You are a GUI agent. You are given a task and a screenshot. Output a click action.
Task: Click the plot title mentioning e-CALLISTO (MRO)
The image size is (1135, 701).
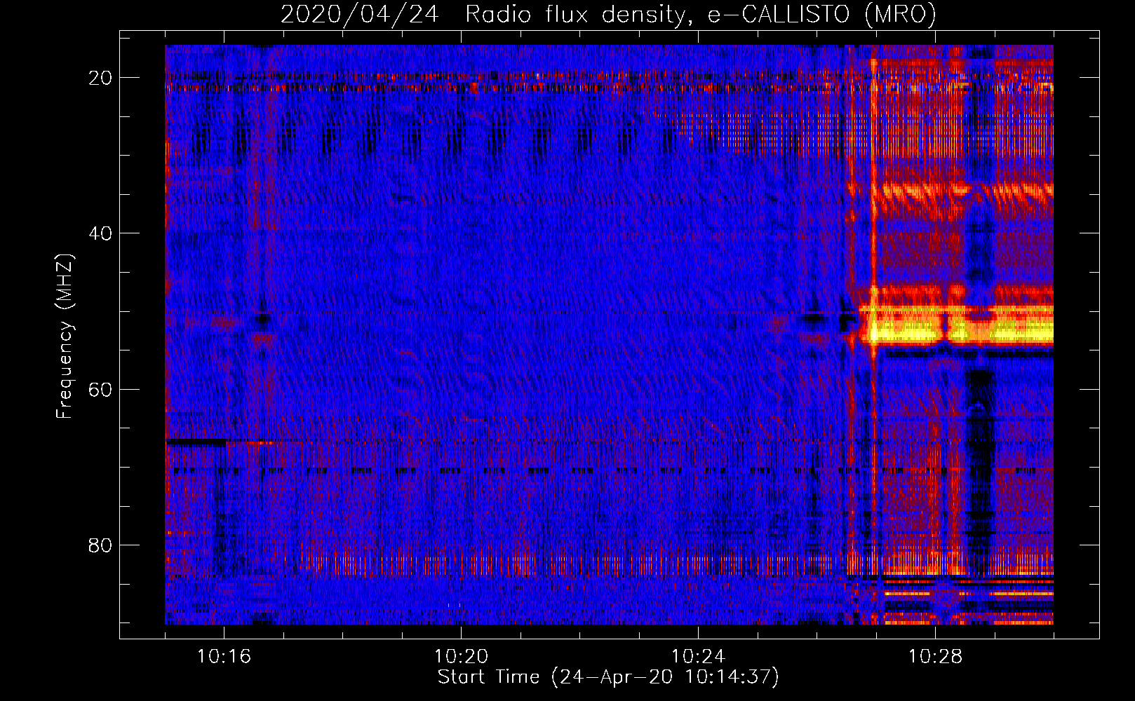[x=608, y=14]
